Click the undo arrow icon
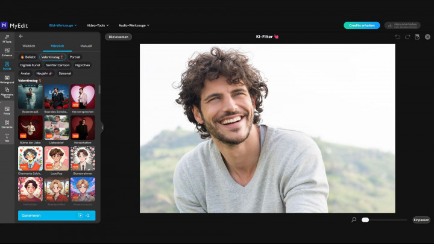This screenshot has height=244, width=434. 397,37
